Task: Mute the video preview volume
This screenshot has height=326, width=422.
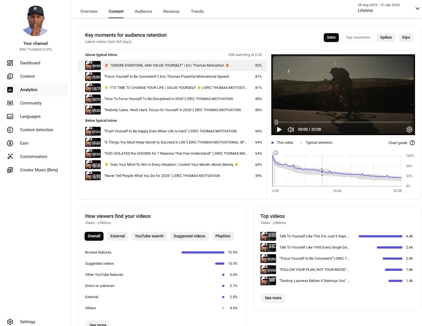Action: pos(291,130)
